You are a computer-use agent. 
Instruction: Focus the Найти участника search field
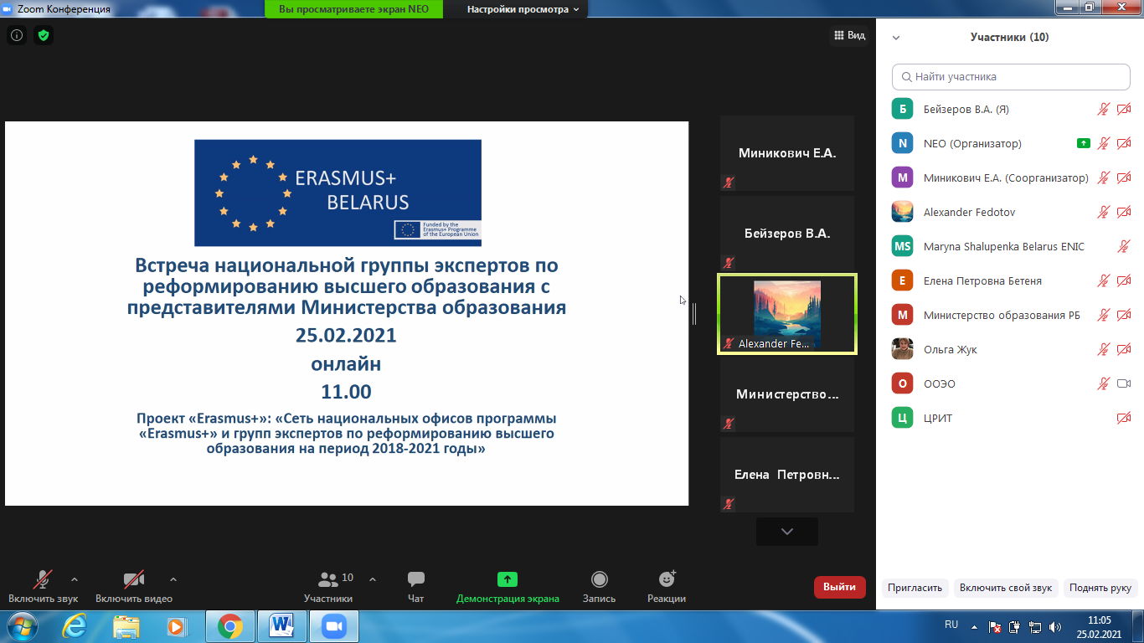[x=1011, y=76]
